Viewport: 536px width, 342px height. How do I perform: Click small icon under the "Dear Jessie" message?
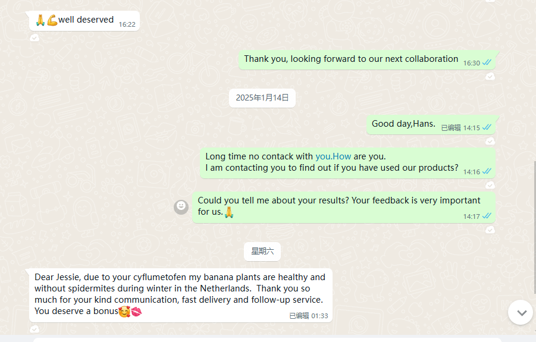tap(35, 329)
